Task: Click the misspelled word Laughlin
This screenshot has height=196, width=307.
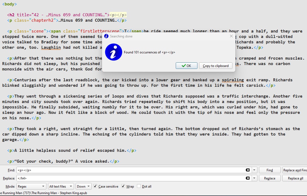Action: 51,47
